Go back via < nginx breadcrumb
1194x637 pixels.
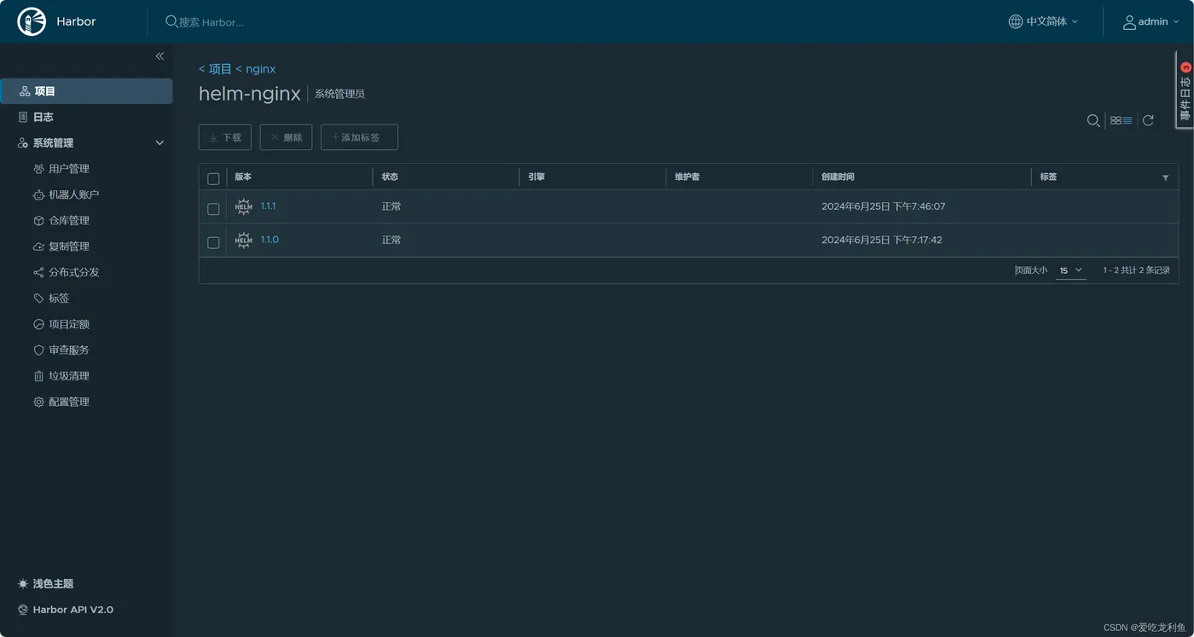click(256, 69)
